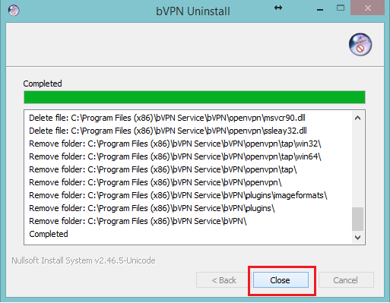The width and height of the screenshot is (390, 303).
Task: Select the Remove folder plugins\imageformats entry
Action: [x=178, y=195]
